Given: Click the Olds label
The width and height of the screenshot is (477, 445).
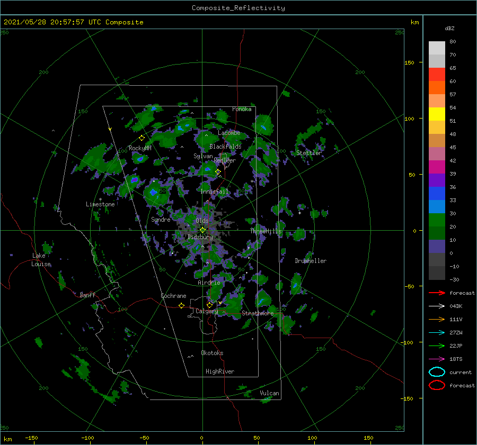Looking at the screenshot, I should tap(202, 221).
